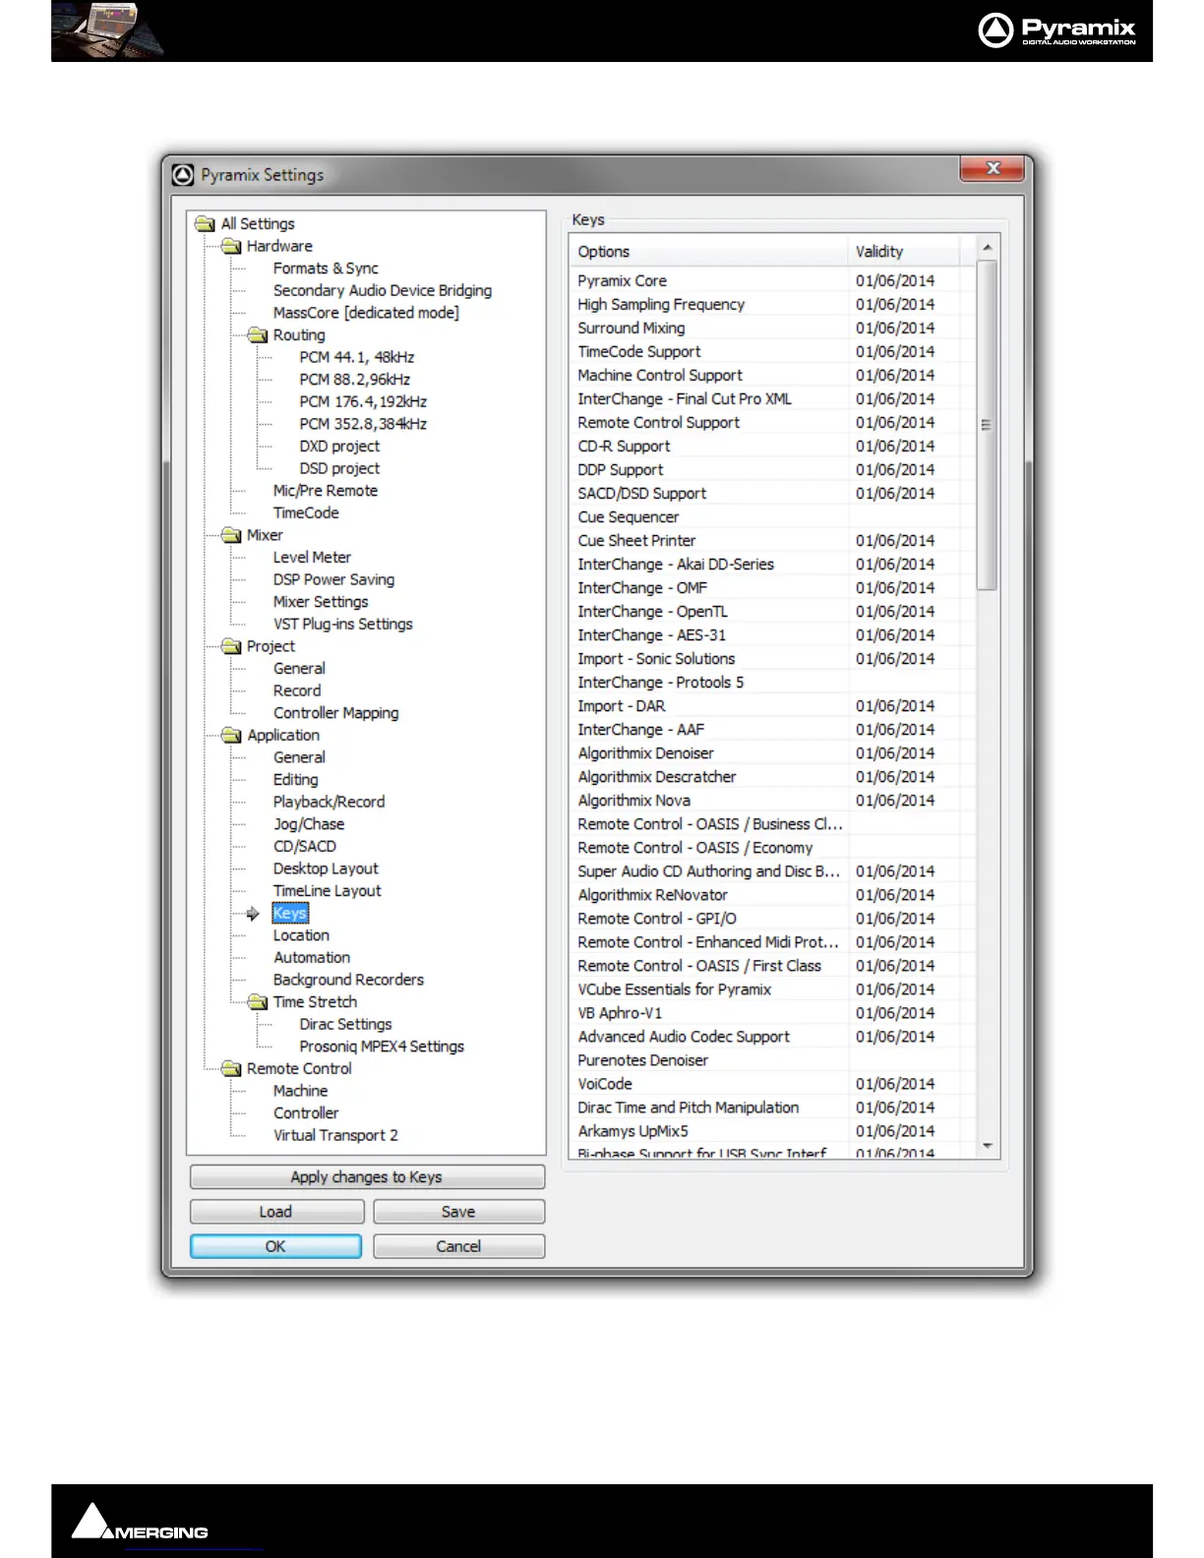1204x1558 pixels.
Task: Open DXD project routing
Action: 339,447
